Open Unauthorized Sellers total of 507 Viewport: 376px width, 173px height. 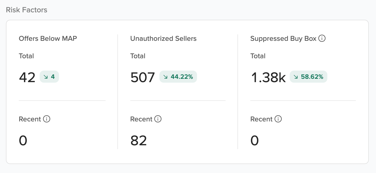click(x=143, y=77)
